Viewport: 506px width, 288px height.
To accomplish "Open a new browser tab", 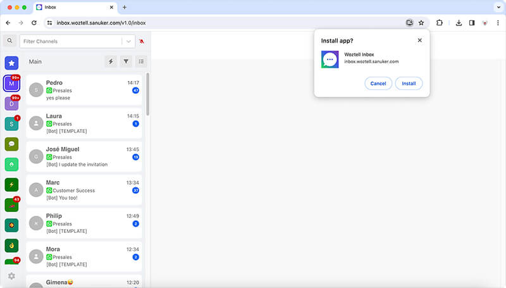I will [x=124, y=7].
